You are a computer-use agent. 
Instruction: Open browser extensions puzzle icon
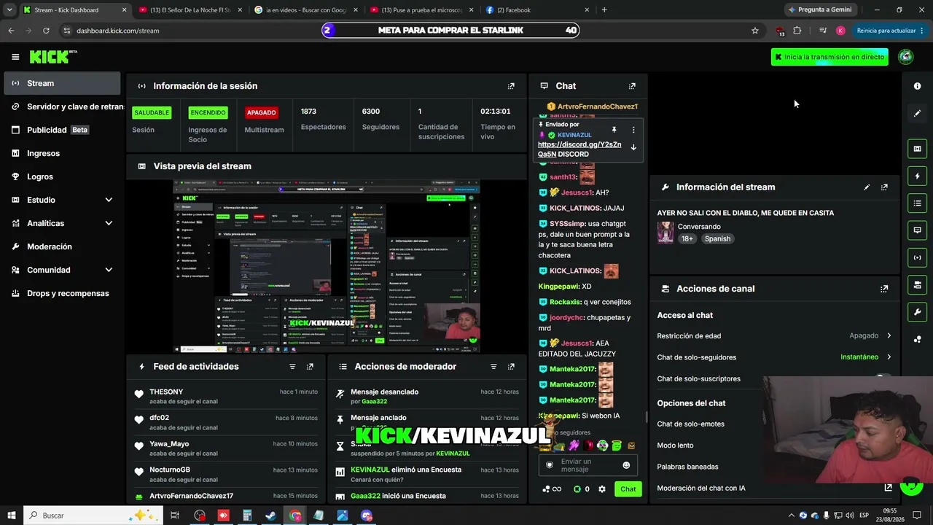[797, 31]
